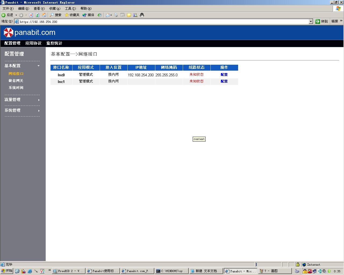Switch to 应用协议 top navigation tab

(33, 43)
